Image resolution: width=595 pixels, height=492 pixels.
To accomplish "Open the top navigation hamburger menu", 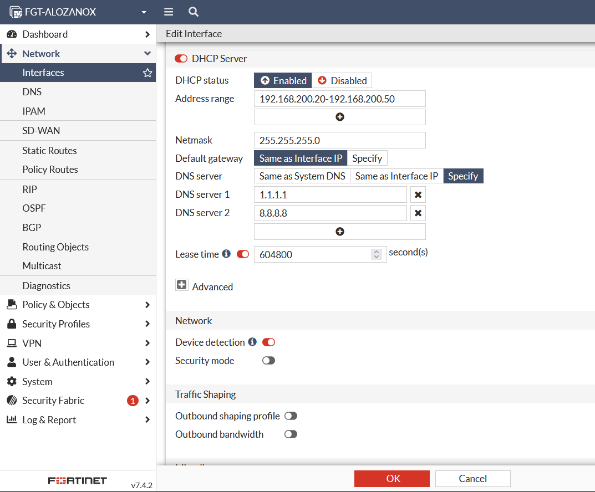I will pyautogui.click(x=168, y=12).
